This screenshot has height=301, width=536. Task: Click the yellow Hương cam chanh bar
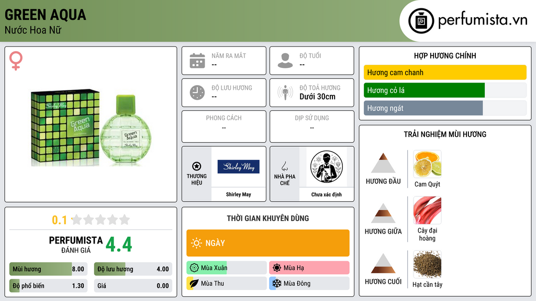[x=445, y=72]
